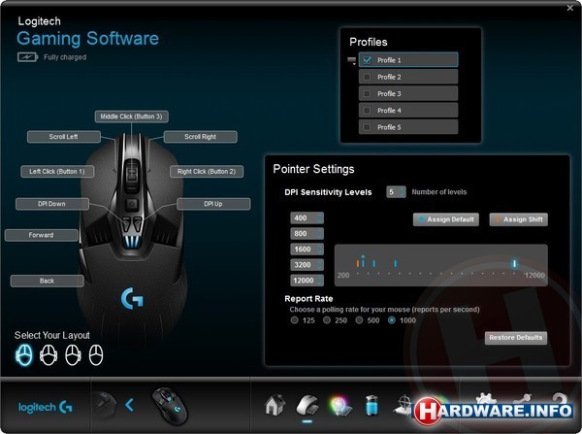Click the Left Click (Button 1) assignment
This screenshot has height=434, width=582.
point(57,172)
